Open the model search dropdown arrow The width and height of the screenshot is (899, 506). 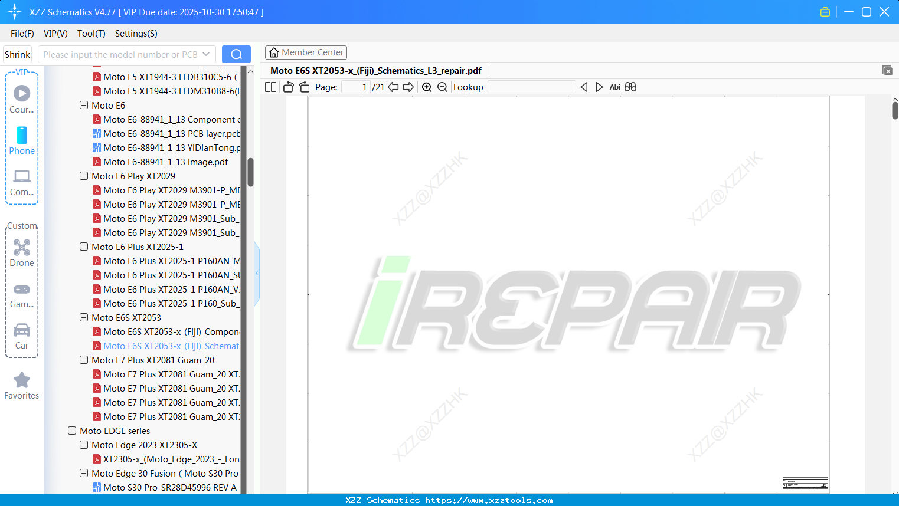[x=206, y=54]
